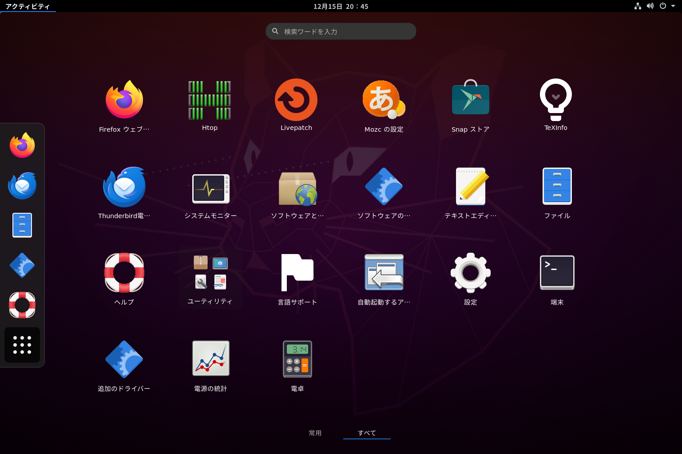Screen dimensions: 682x454
Task: Open Thunderbird from the dock
Action: [x=22, y=185]
